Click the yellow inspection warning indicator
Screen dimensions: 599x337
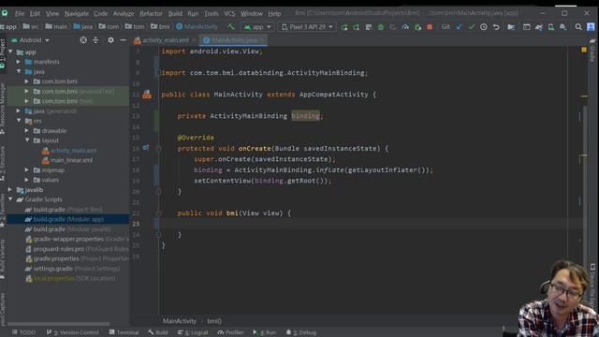[x=584, y=50]
